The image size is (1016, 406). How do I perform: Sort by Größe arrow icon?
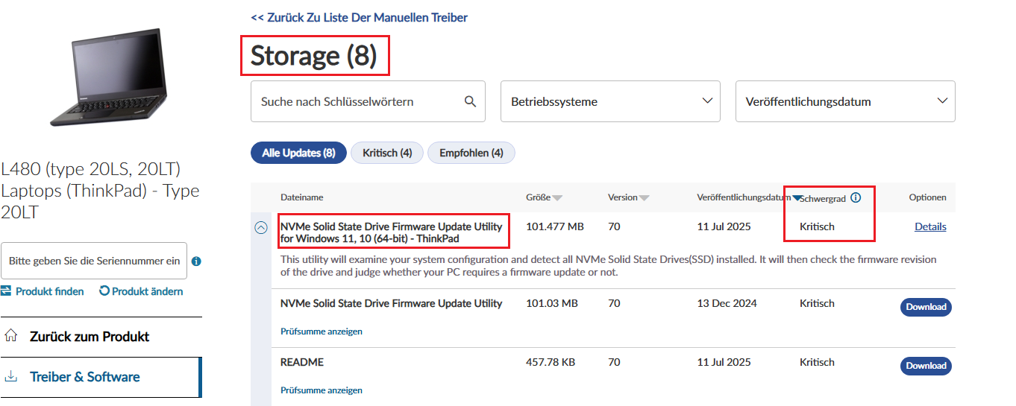557,198
